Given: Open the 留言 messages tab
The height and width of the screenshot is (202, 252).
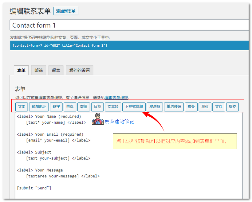Looking at the screenshot, I should pos(56,70).
